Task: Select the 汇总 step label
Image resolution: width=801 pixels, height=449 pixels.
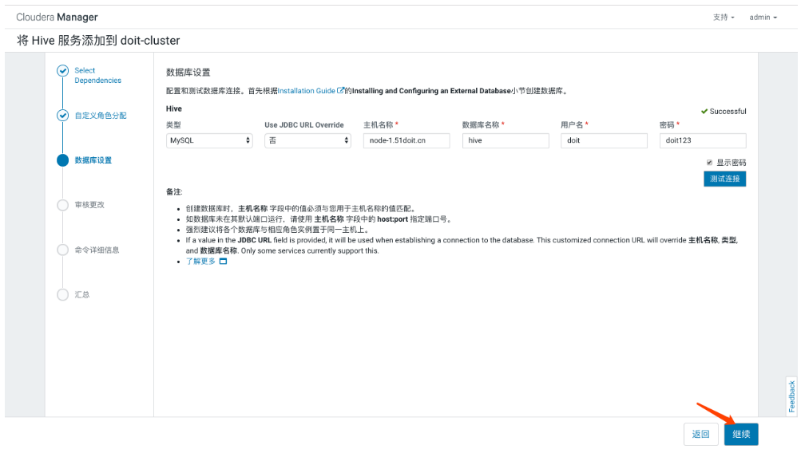Action: coord(81,294)
